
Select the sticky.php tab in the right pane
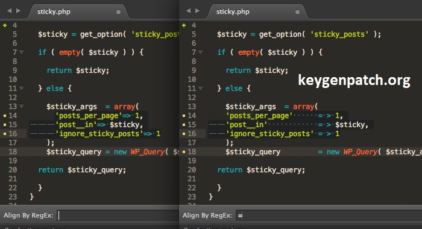tap(257, 11)
